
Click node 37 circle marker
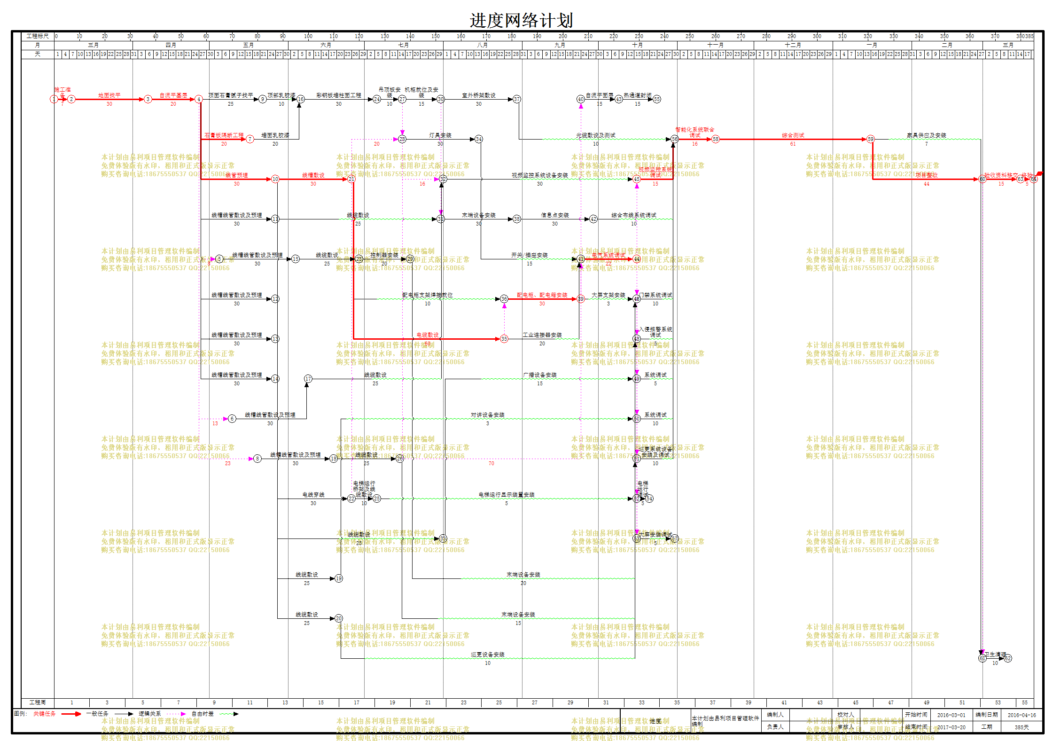coord(517,99)
